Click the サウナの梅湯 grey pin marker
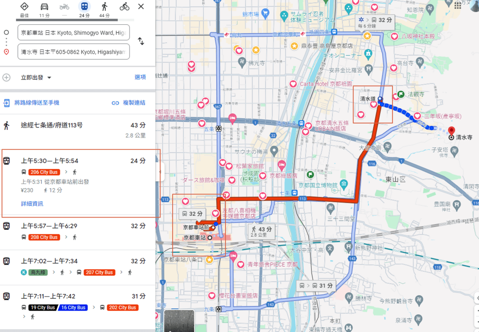The height and width of the screenshot is (332, 479). click(x=274, y=151)
